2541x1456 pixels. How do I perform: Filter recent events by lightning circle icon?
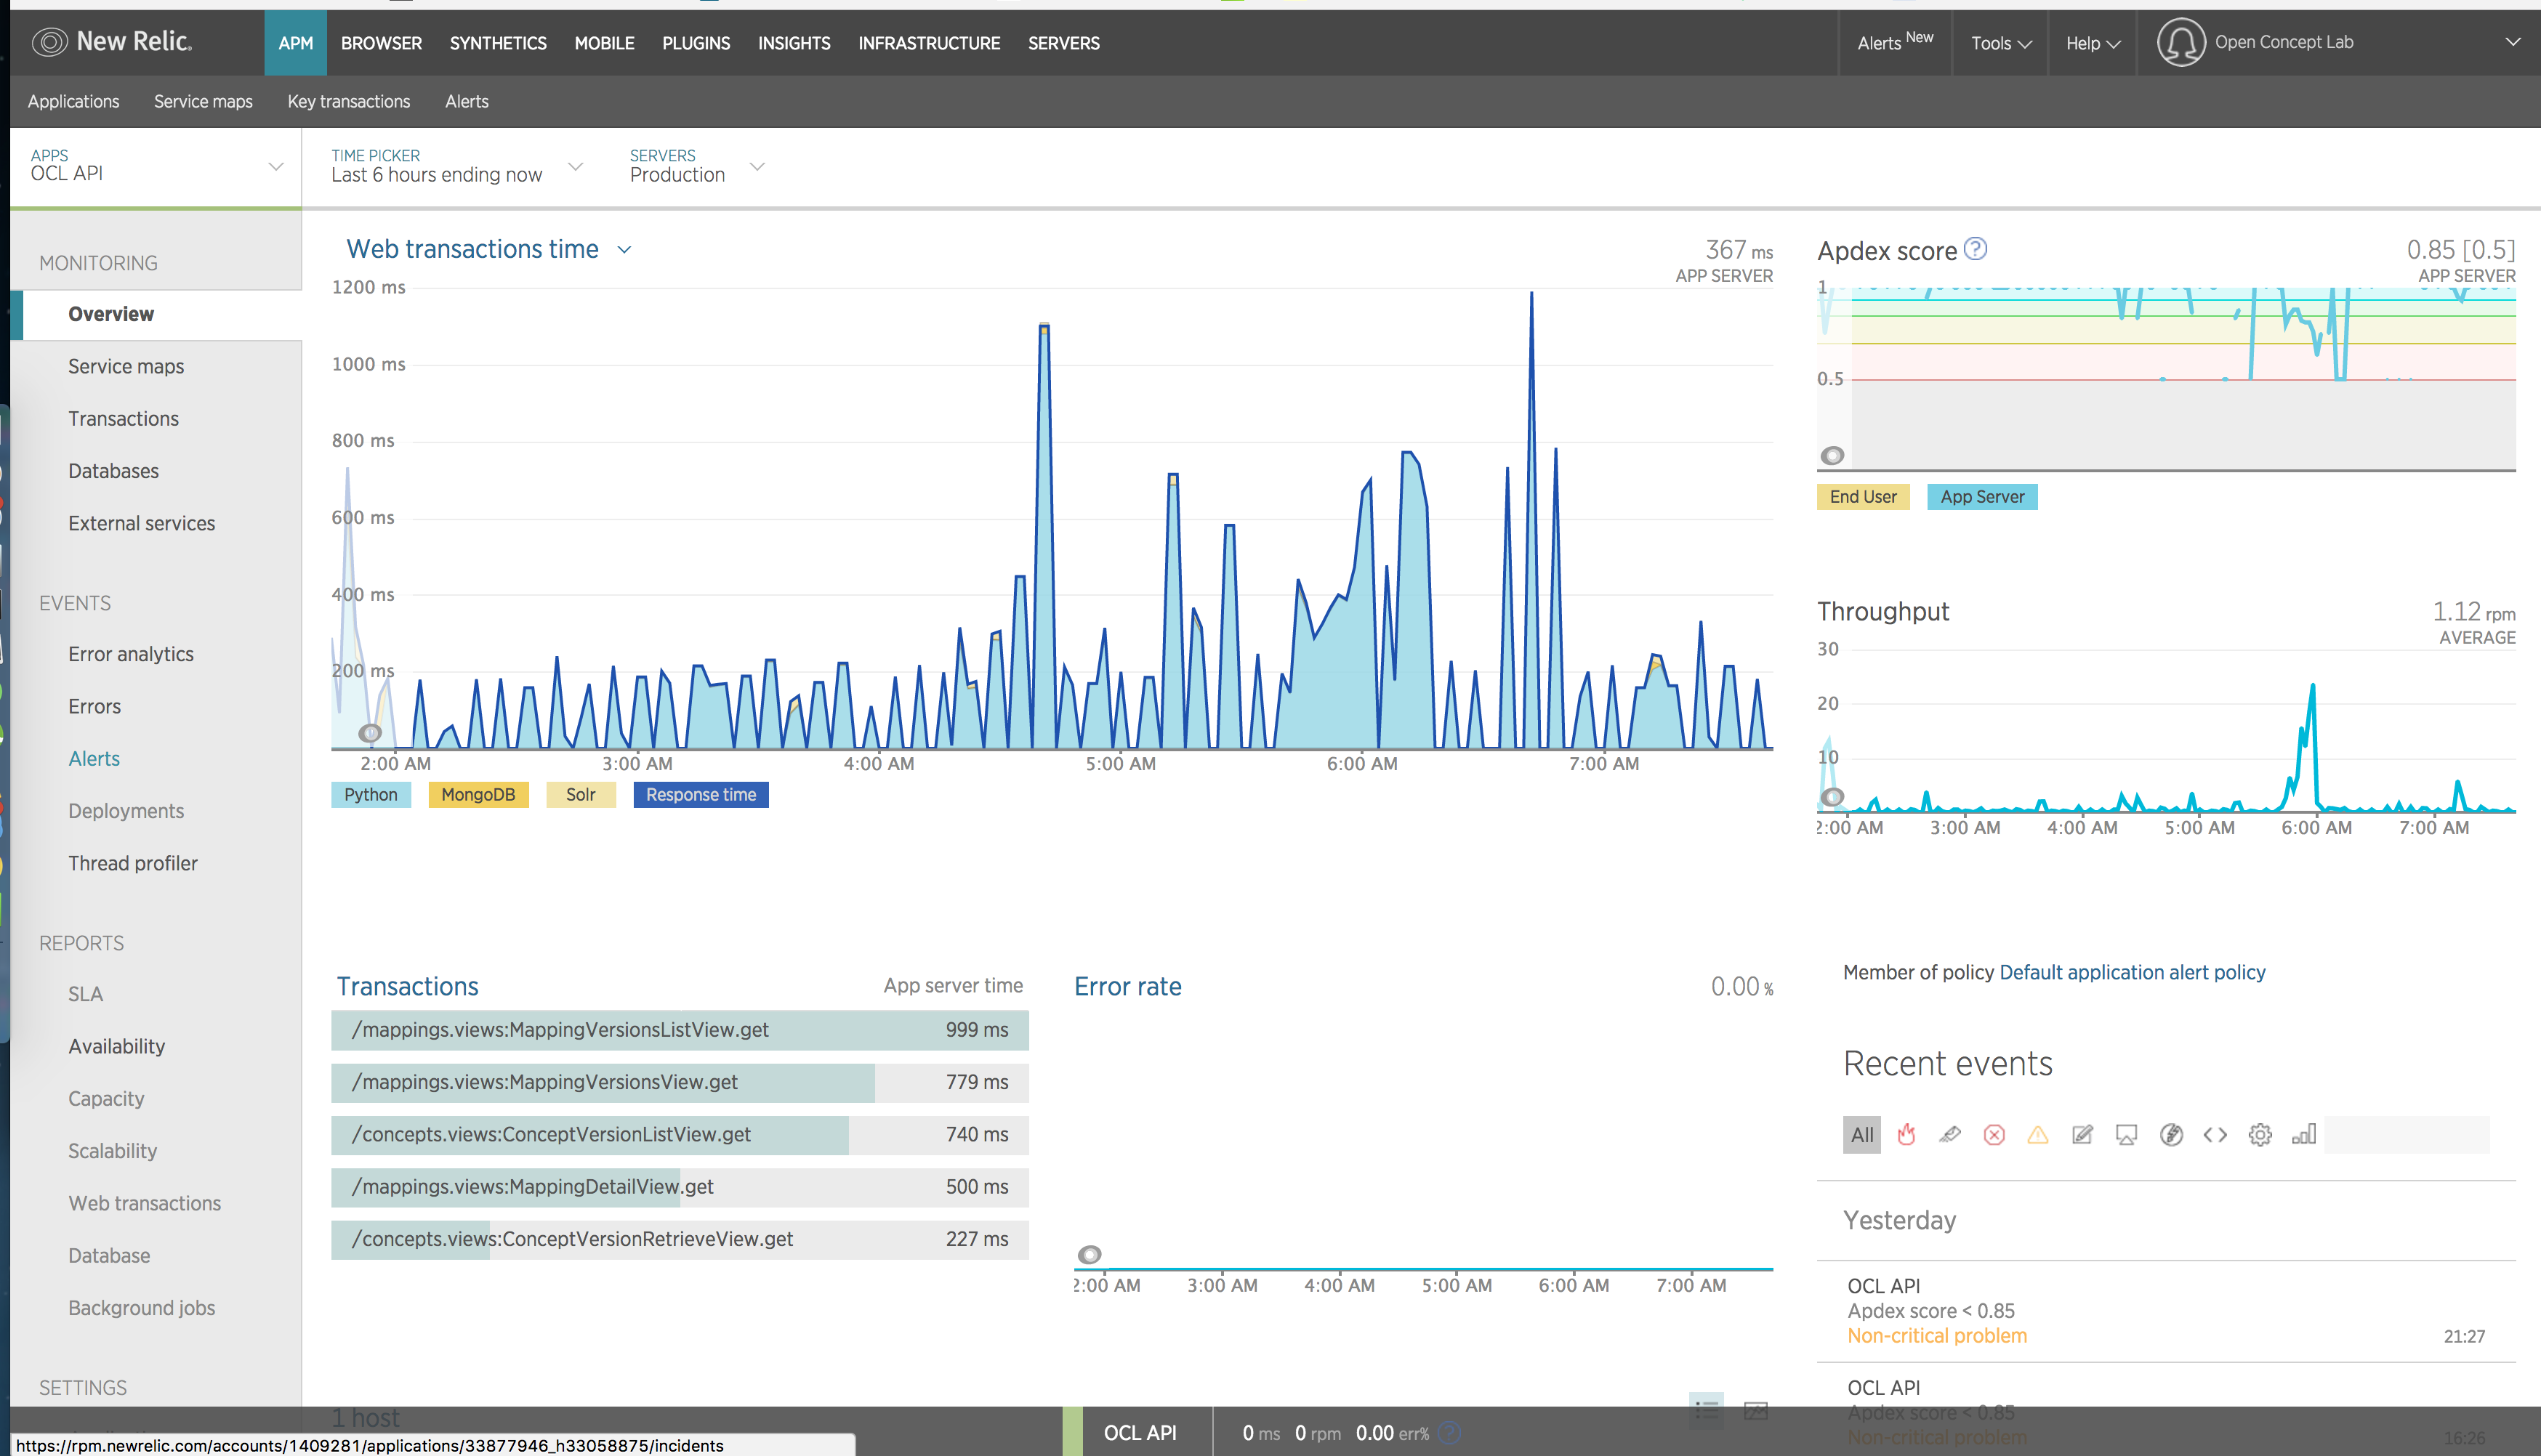point(2171,1134)
